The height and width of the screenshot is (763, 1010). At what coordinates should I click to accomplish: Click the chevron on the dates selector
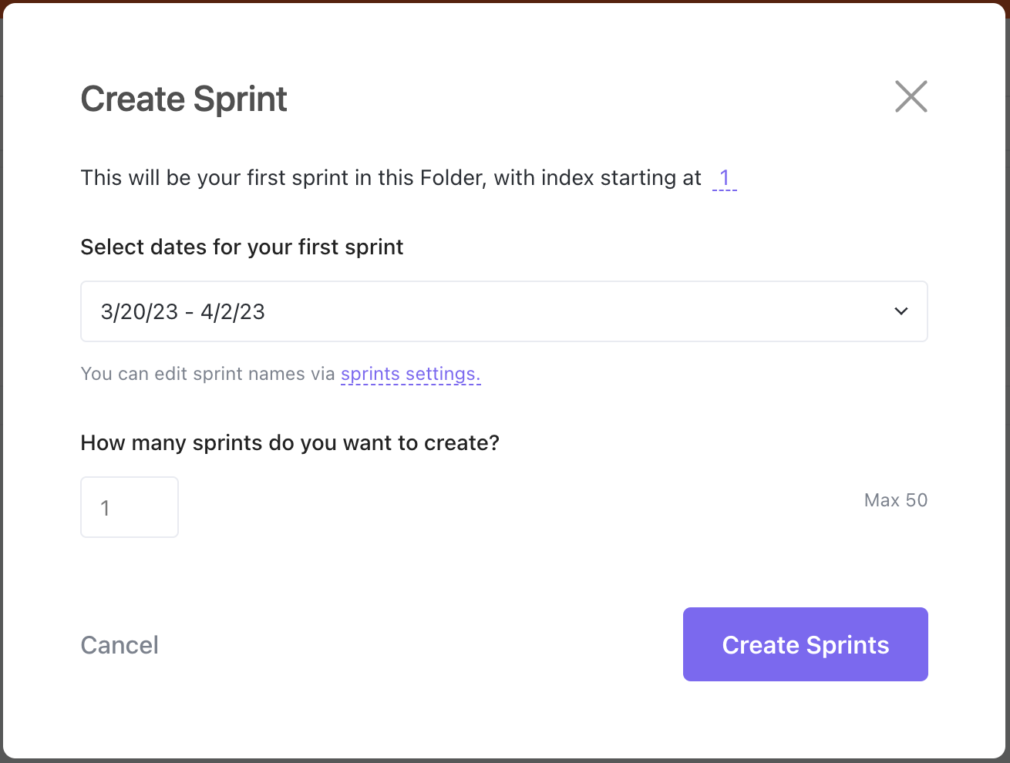[x=900, y=311]
